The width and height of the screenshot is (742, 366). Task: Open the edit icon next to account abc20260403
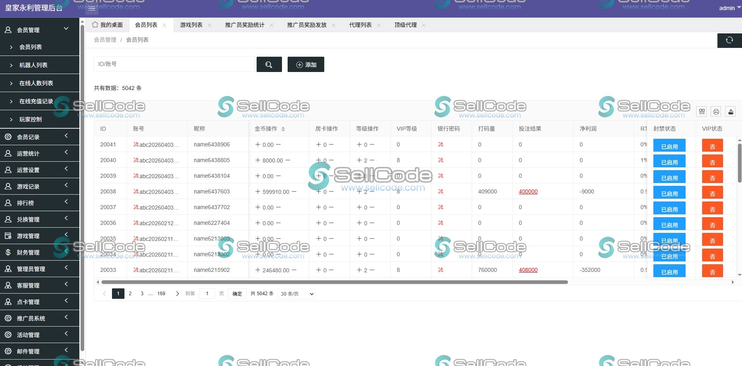(x=136, y=144)
